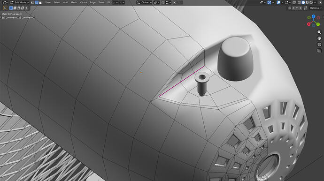Open the pivot point dropdown
This screenshot has width=324, height=181.
(x=157, y=2)
